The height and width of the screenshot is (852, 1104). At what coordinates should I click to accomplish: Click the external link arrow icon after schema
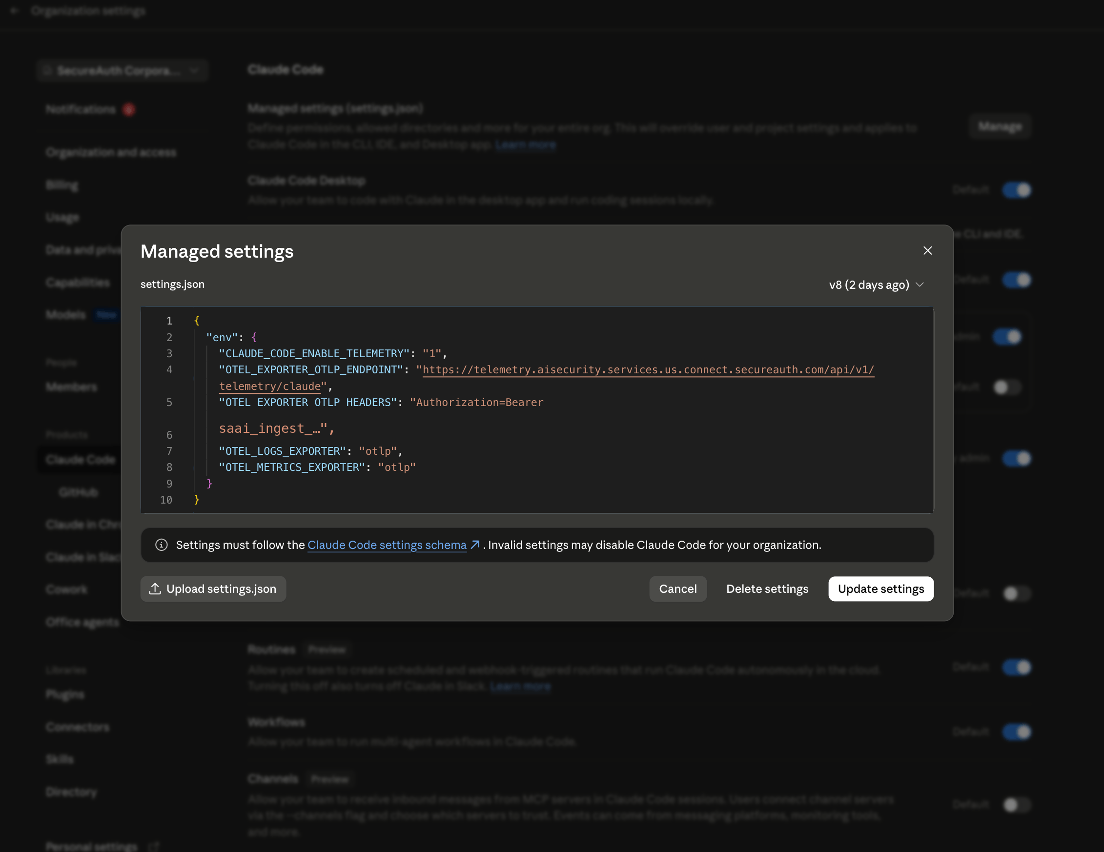click(475, 545)
